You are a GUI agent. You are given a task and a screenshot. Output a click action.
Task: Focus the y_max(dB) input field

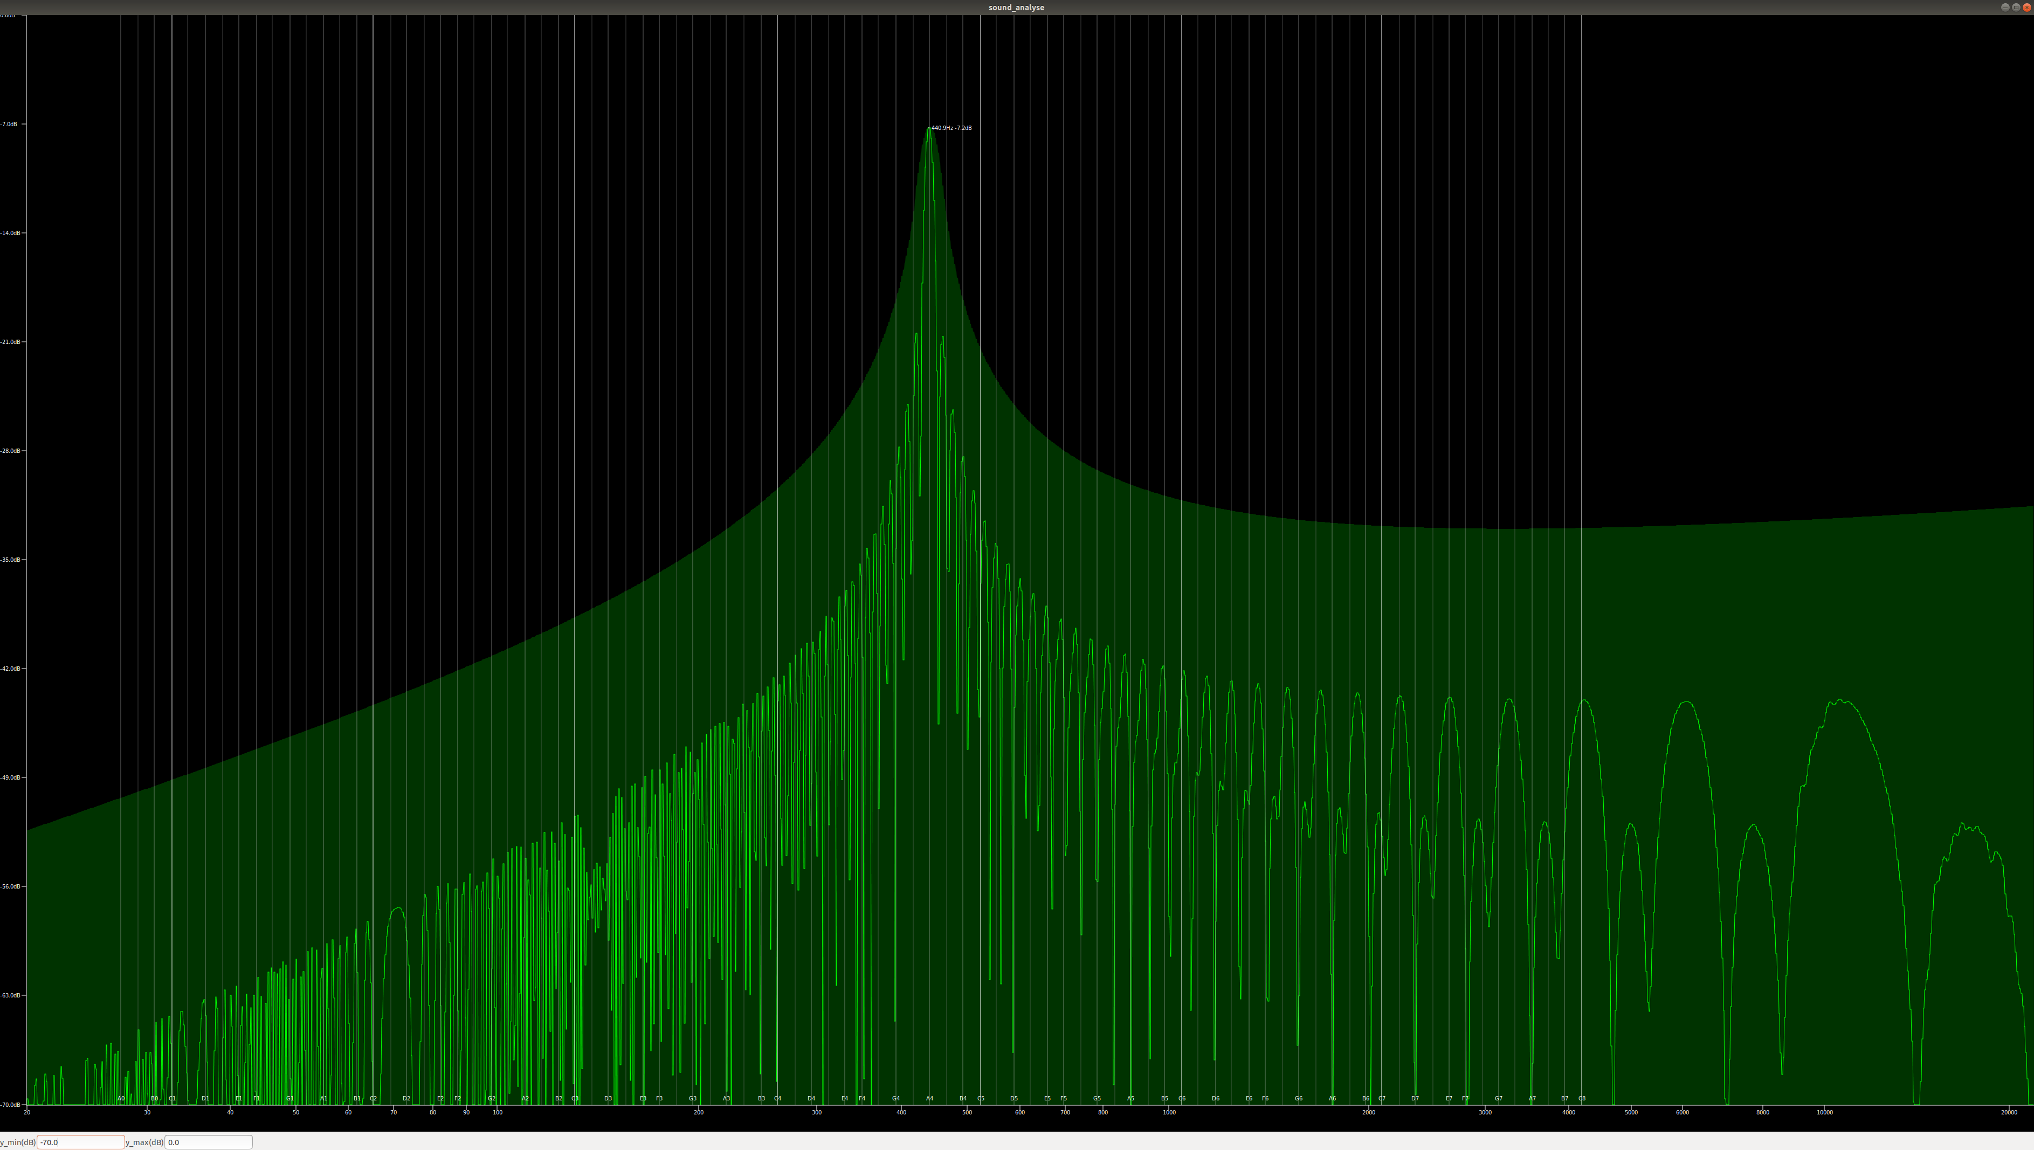[209, 1142]
